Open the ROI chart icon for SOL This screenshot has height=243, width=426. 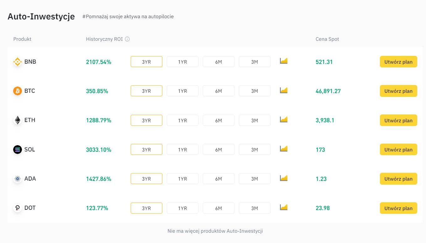point(284,149)
